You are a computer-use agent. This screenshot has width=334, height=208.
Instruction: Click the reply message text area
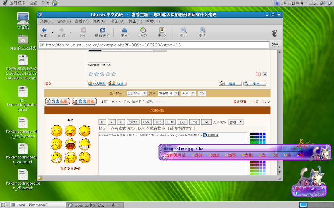click(172, 154)
